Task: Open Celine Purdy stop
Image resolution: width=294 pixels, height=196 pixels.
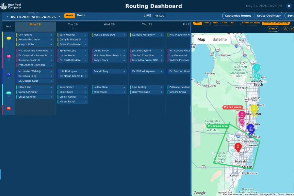Action: pos(109,51)
